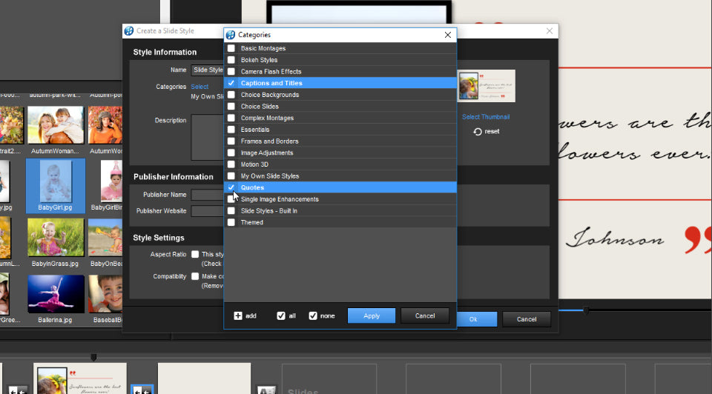Toggle the Compatibility checkbox
712x394 pixels.
click(x=195, y=276)
